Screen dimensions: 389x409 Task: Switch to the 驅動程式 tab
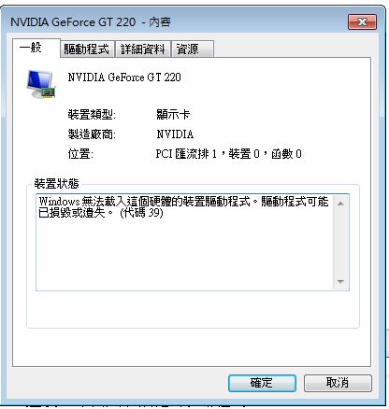87,49
